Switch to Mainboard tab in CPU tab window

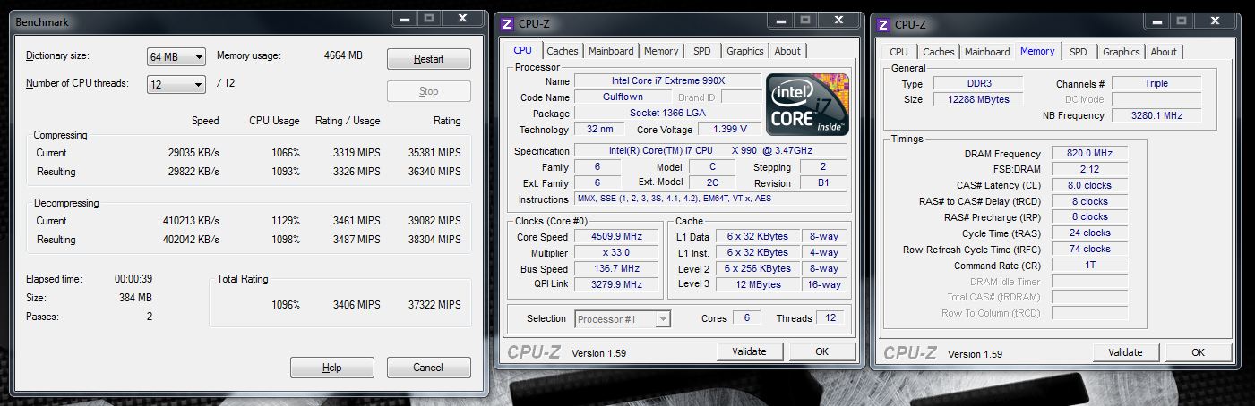(612, 51)
